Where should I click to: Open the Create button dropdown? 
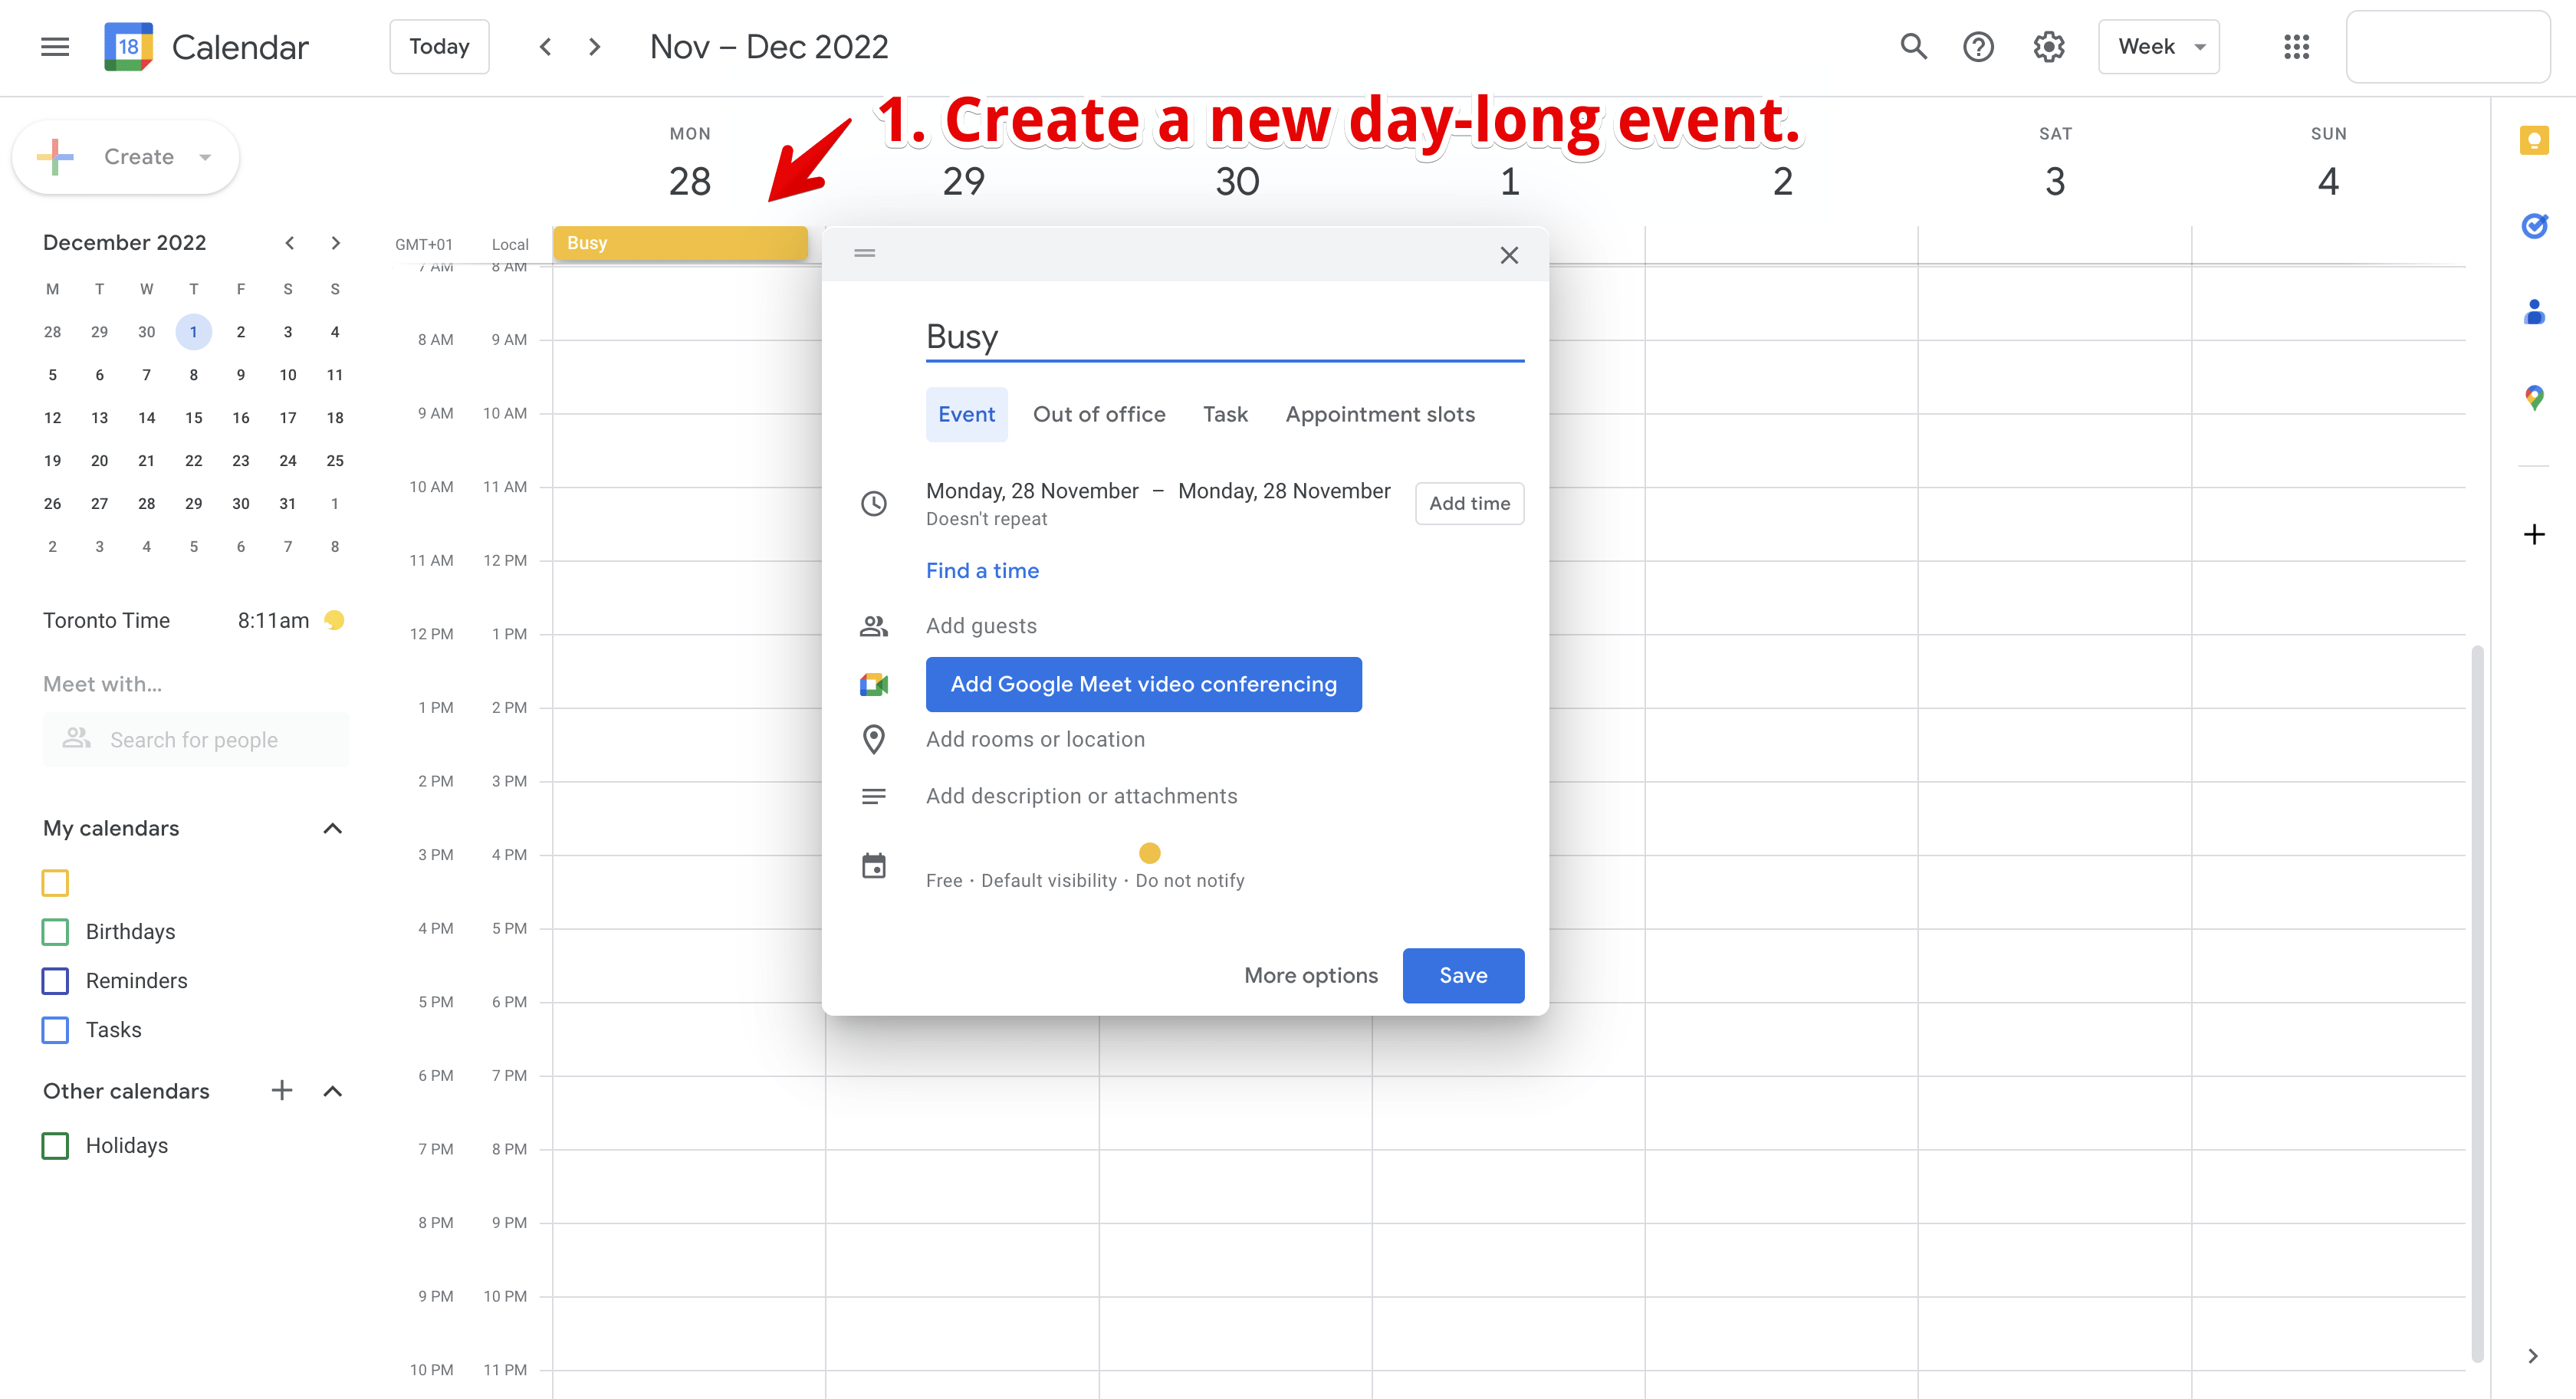pyautogui.click(x=205, y=157)
